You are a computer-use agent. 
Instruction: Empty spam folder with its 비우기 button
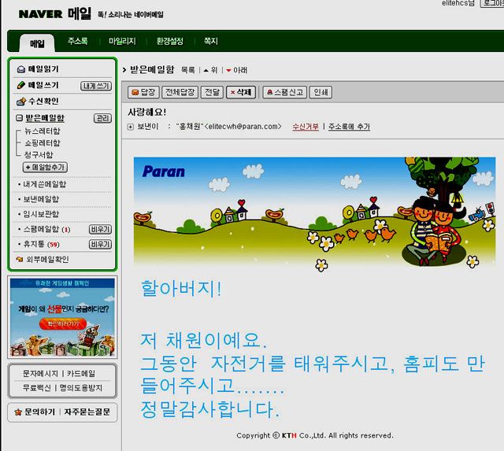[x=100, y=229]
